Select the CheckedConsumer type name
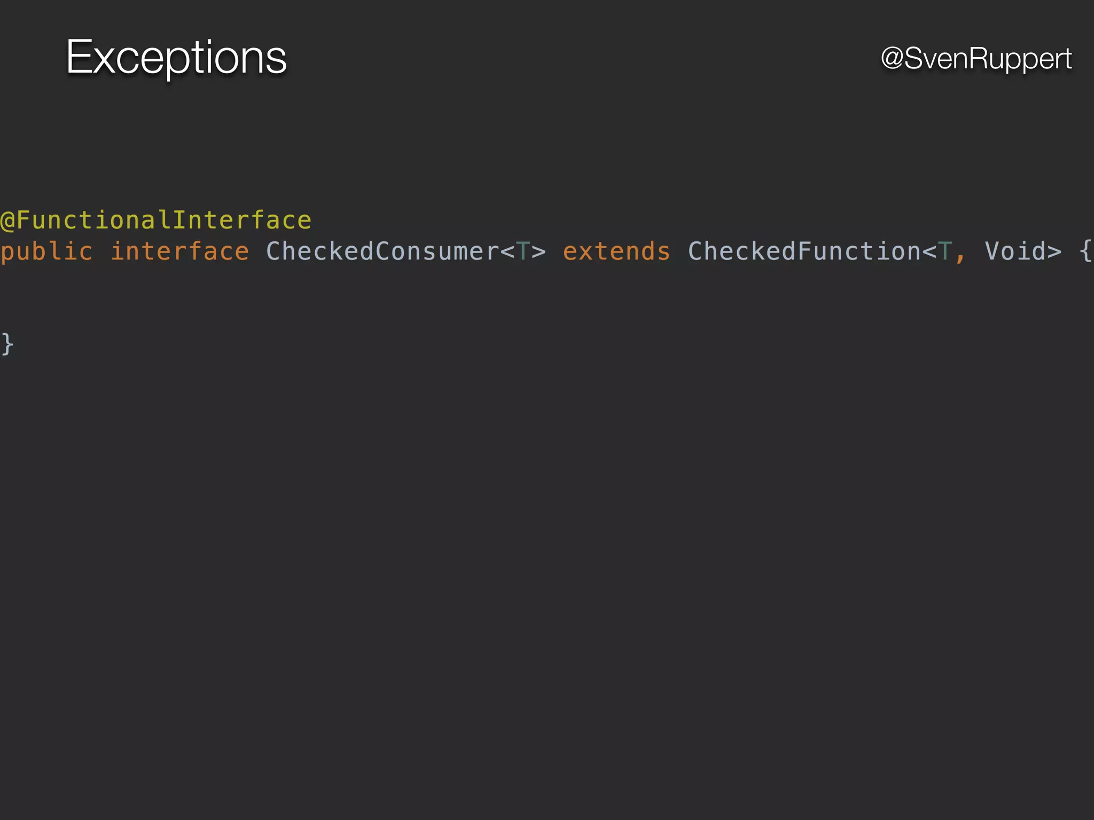 click(382, 251)
